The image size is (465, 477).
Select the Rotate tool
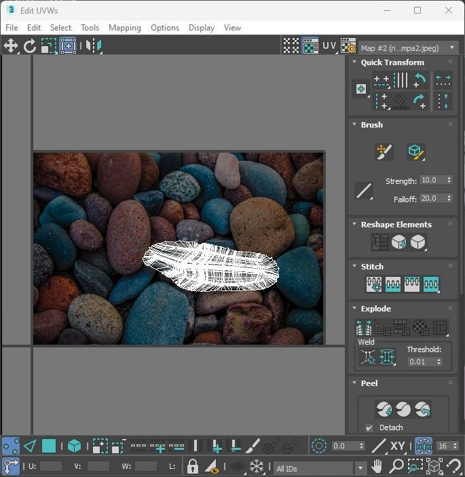pyautogui.click(x=29, y=46)
